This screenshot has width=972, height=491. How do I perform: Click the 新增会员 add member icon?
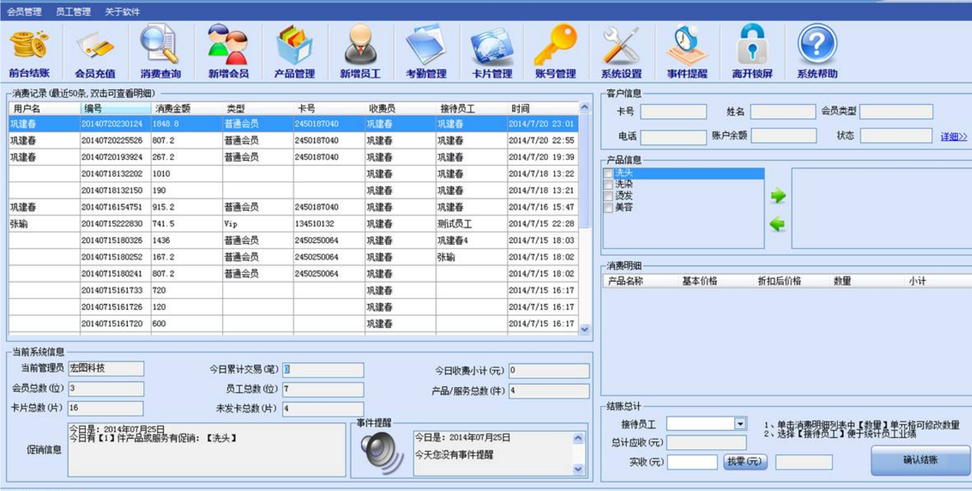[228, 51]
